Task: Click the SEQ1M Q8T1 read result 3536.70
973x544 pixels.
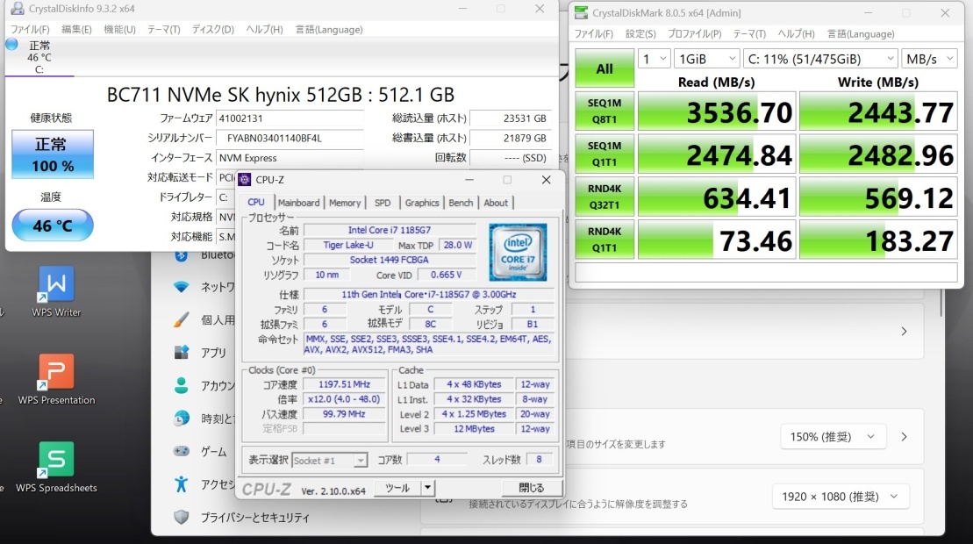Action: [x=717, y=111]
